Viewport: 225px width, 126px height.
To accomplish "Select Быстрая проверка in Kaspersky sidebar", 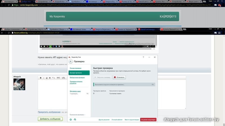I will pyautogui.click(x=79, y=73).
